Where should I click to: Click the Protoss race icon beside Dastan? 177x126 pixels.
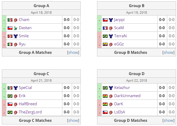pos(16,28)
